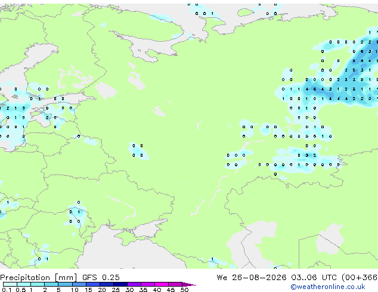This screenshot has height=292, width=378.
Task: Select the 0.5–1 mm legend color swatch
Action: pos(24,284)
